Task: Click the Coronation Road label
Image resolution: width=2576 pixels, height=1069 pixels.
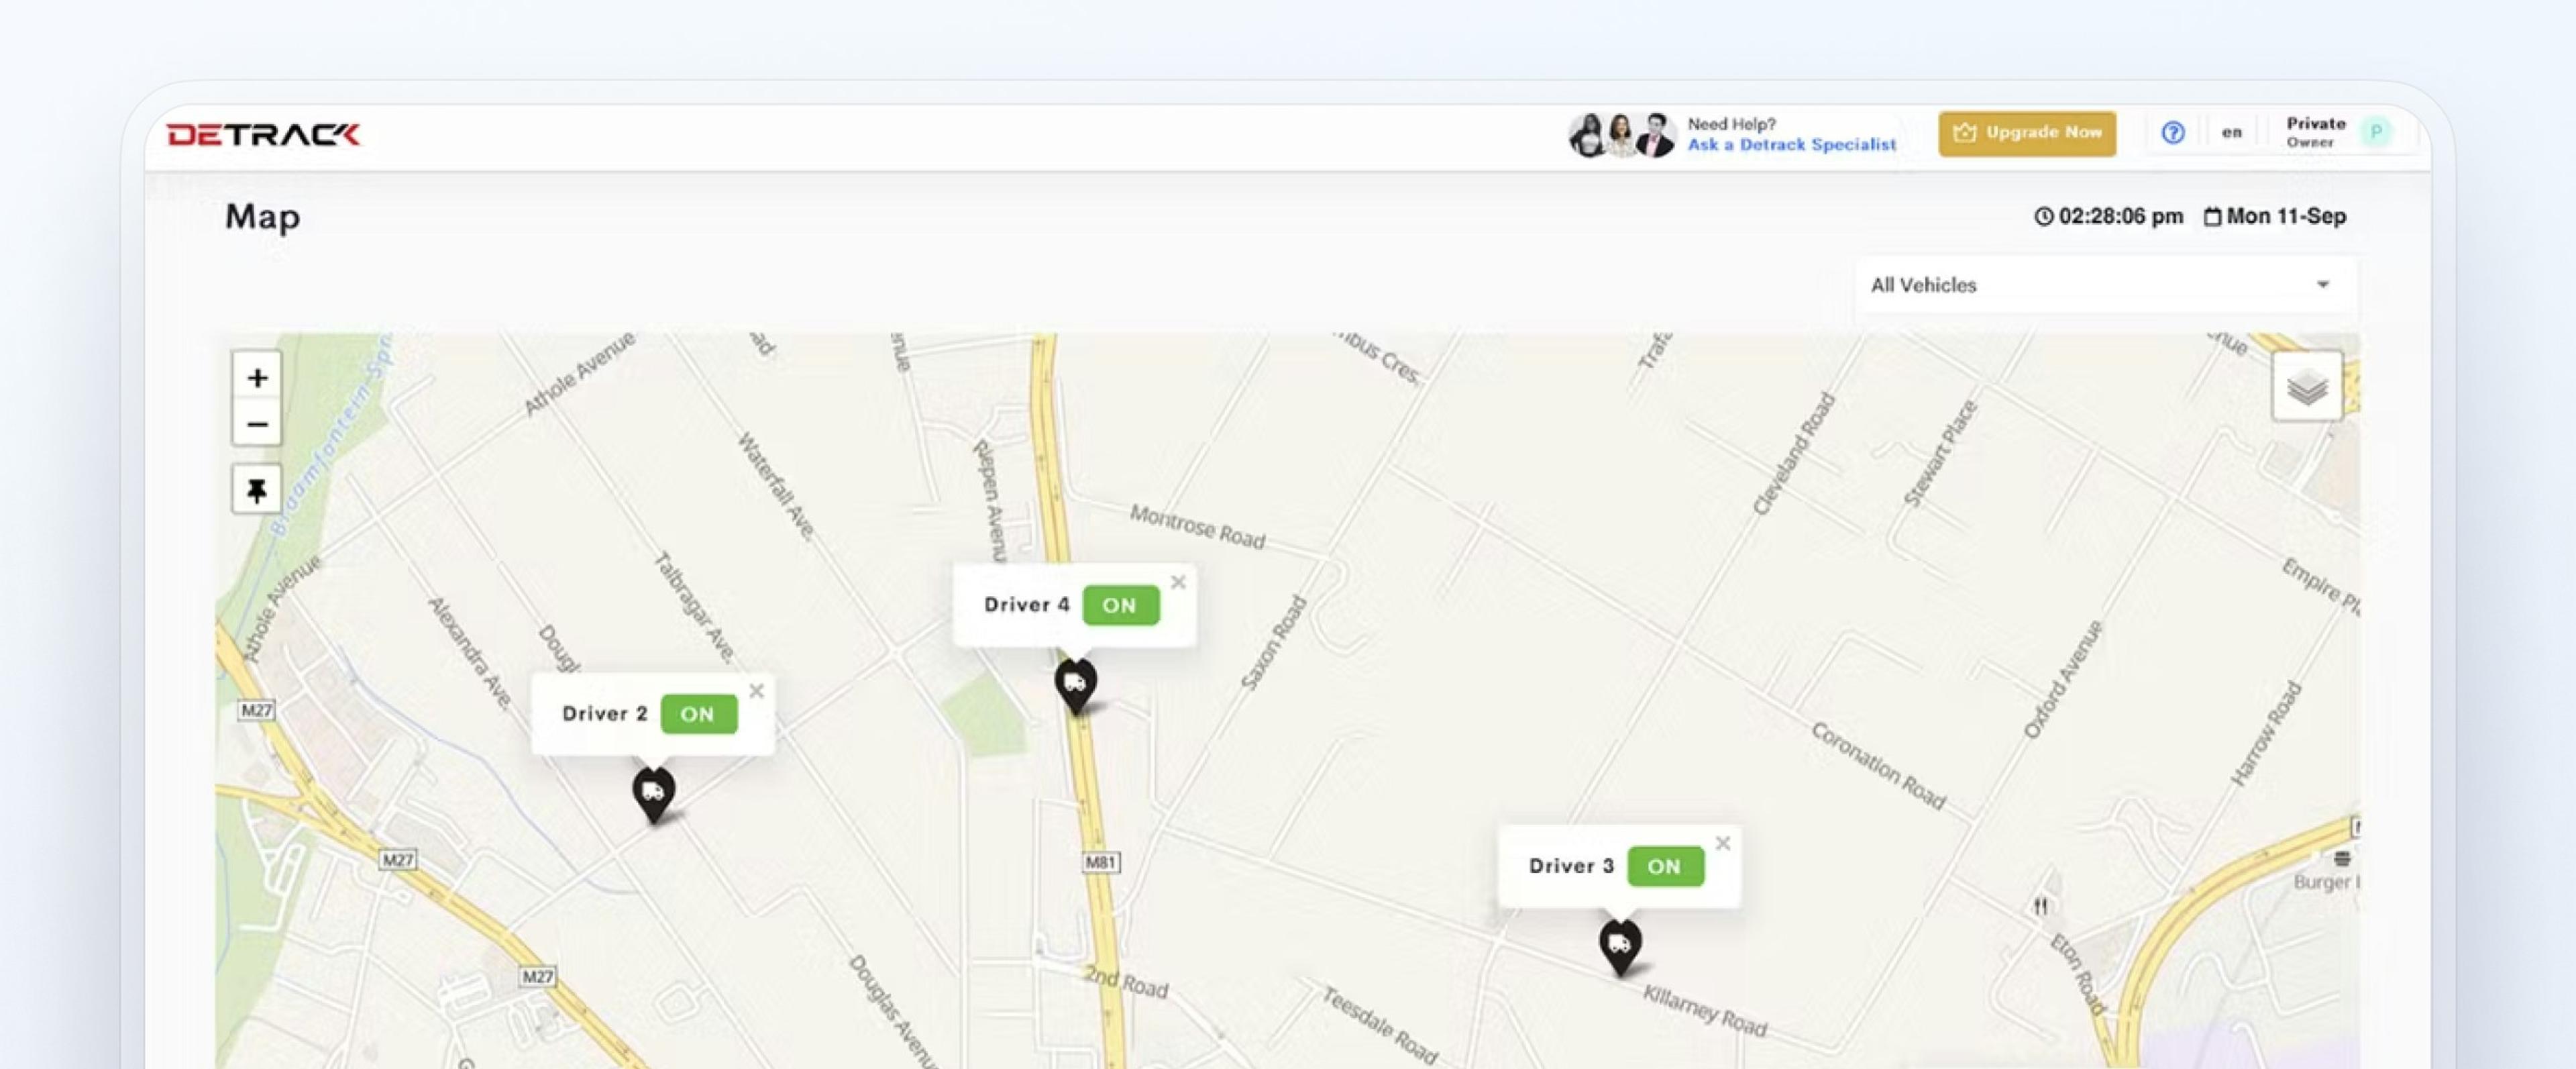Action: (1879, 766)
